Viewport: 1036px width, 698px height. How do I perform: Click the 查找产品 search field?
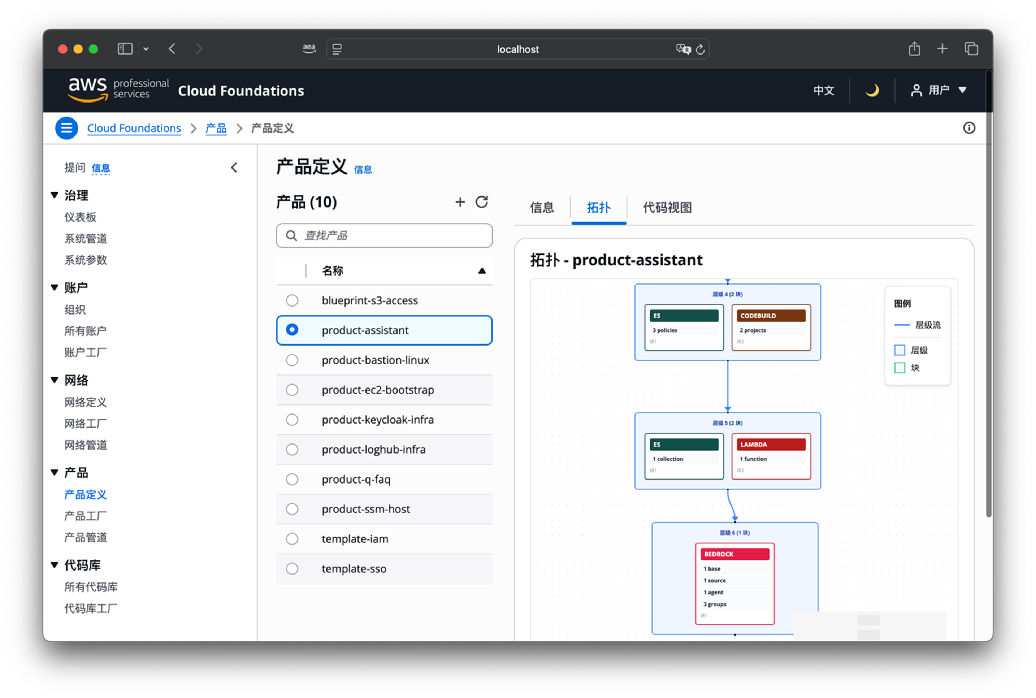(392, 235)
